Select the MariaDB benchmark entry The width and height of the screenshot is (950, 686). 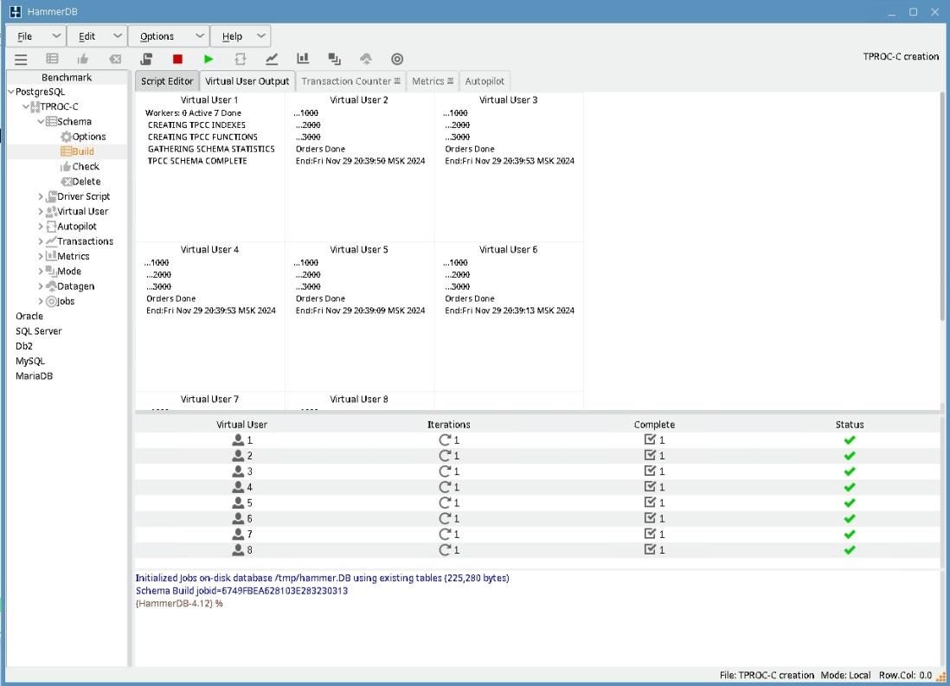35,376
